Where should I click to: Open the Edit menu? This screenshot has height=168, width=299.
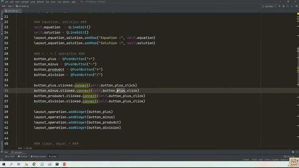point(12,2)
